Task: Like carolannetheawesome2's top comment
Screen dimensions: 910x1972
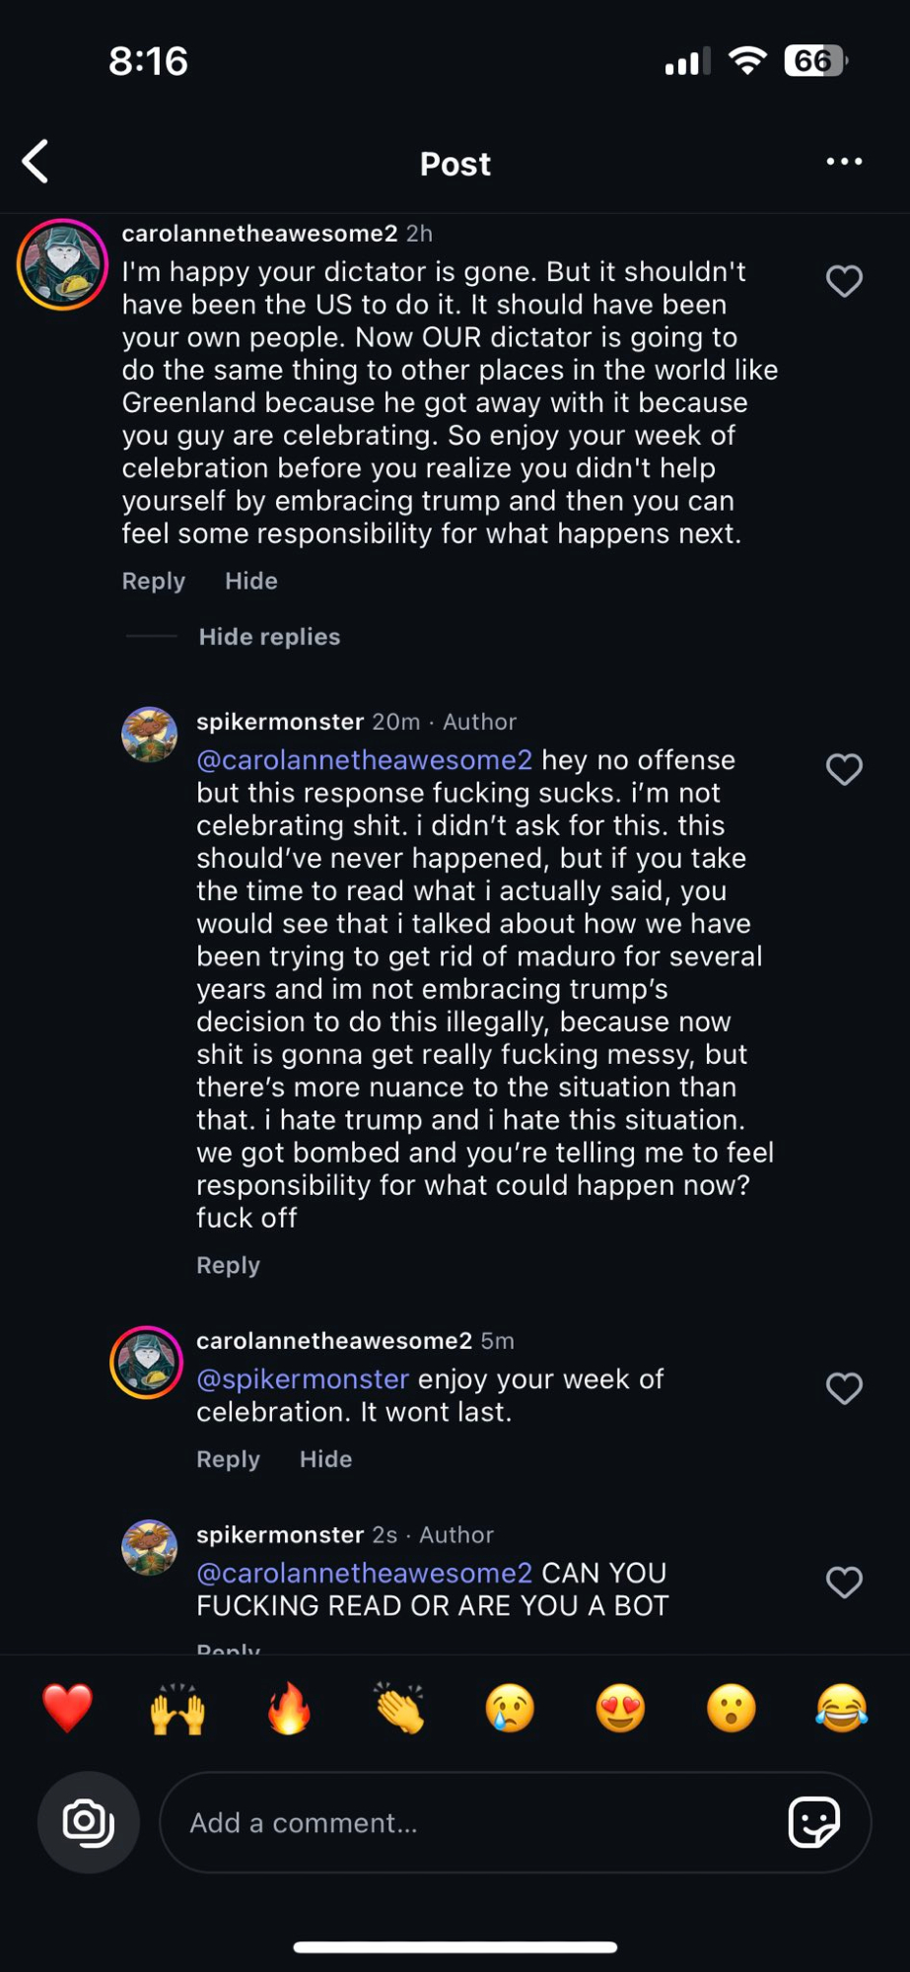Action: [844, 281]
